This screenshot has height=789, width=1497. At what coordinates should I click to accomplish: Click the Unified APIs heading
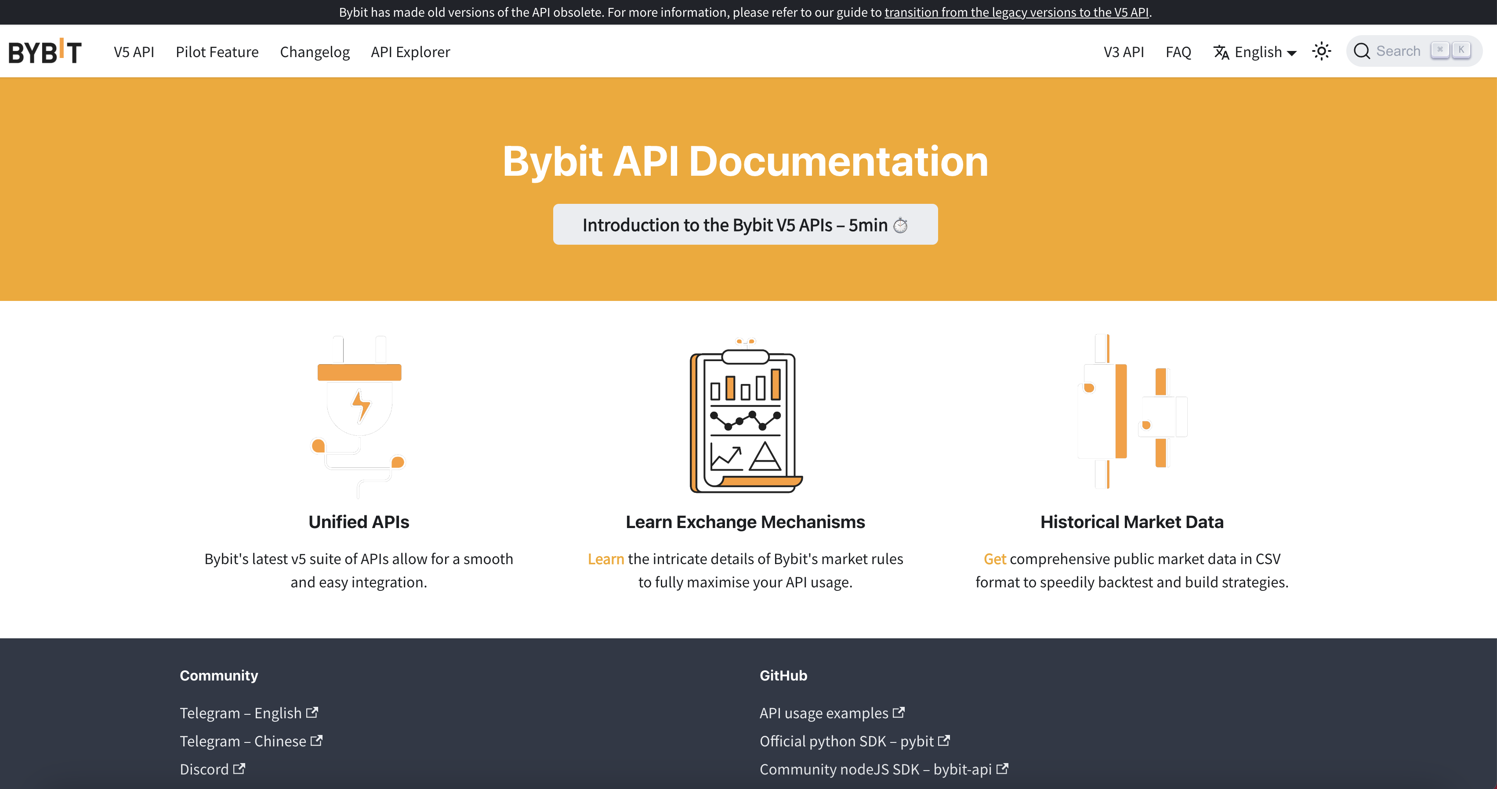pos(359,522)
